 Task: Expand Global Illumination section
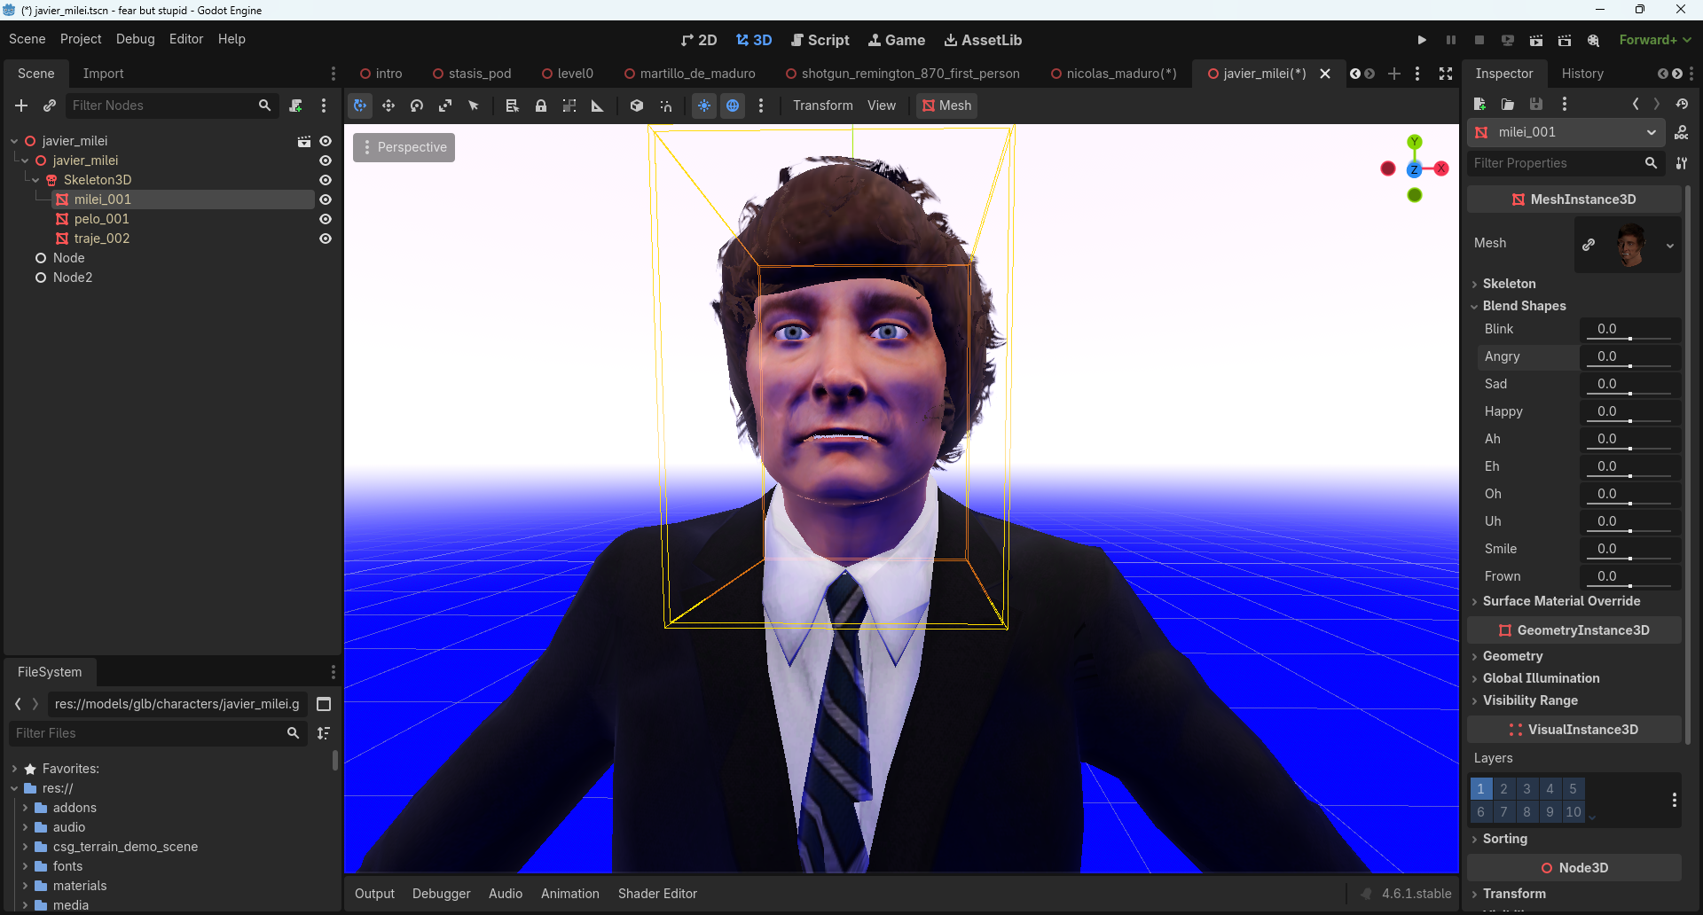click(1541, 678)
